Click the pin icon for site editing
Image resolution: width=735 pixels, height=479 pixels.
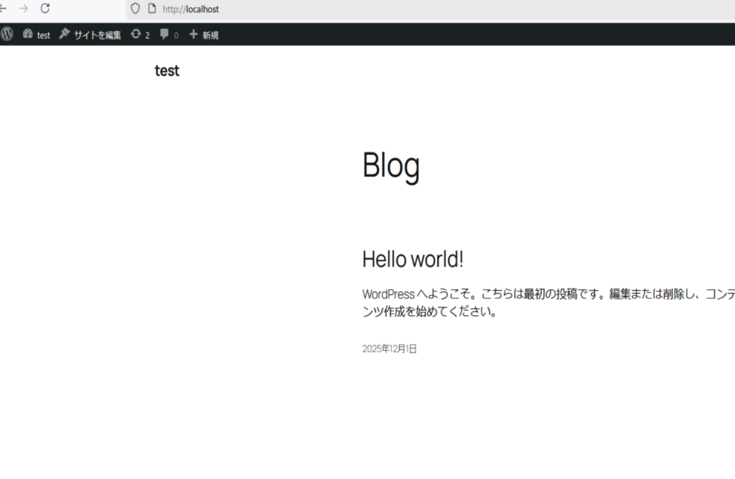(x=65, y=34)
